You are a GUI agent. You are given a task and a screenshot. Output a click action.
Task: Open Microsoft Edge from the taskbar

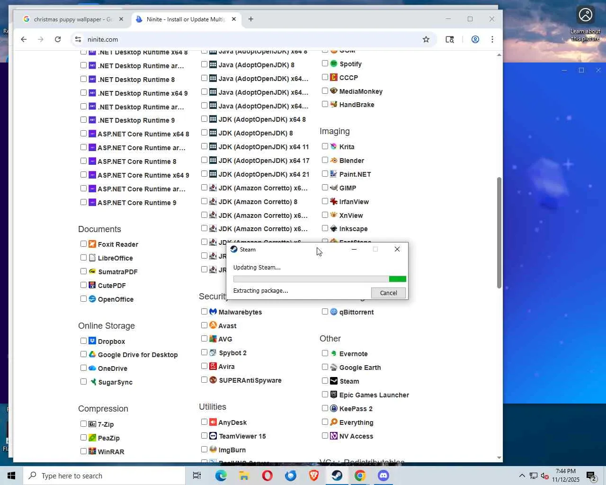[221, 476]
